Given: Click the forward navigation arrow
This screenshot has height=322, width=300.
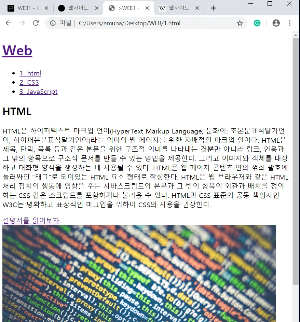Looking at the screenshot, I should click(22, 23).
